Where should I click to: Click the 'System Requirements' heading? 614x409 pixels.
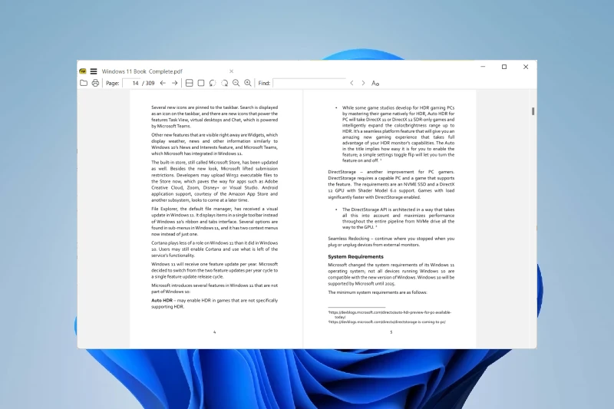coord(355,257)
